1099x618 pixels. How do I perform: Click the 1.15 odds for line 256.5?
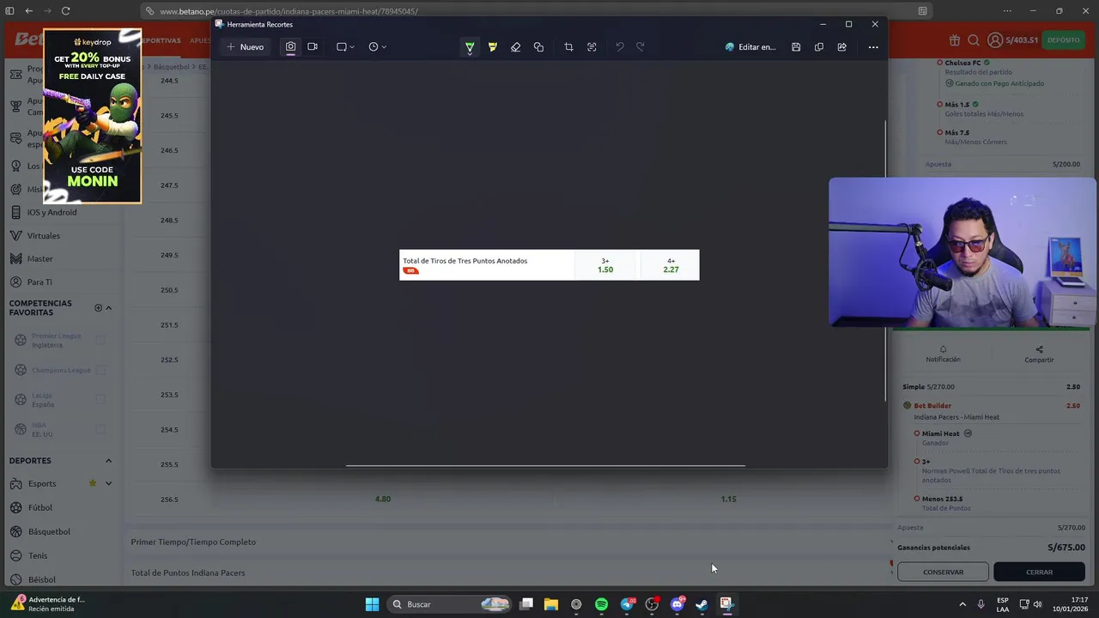728,499
